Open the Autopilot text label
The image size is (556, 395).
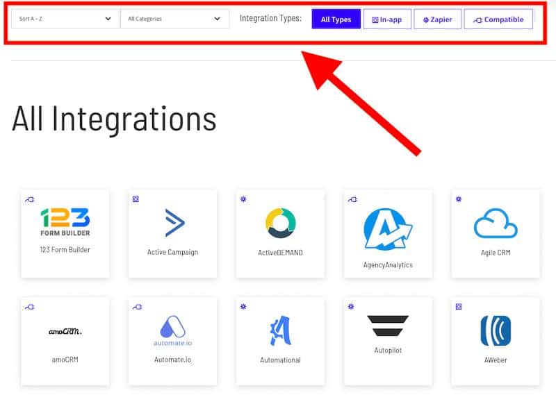[388, 351]
